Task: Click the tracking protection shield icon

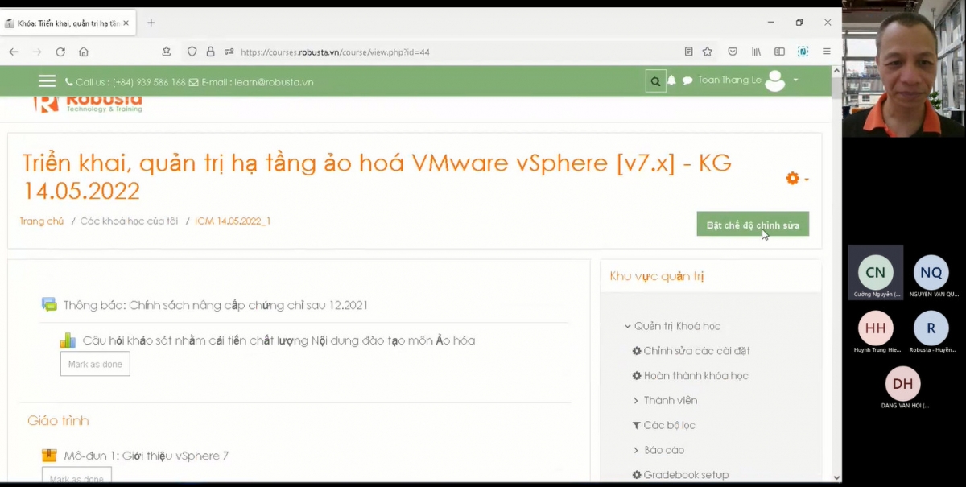Action: [192, 52]
